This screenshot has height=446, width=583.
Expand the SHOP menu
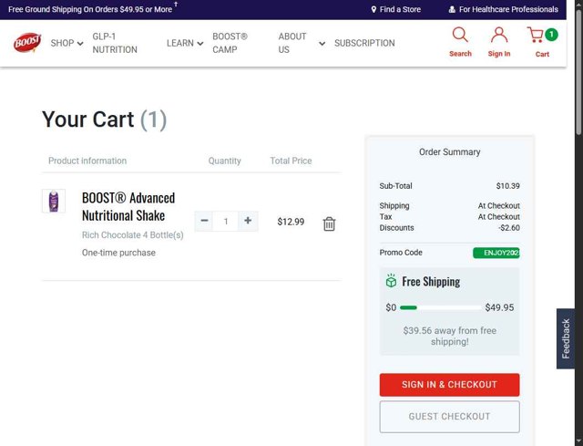66,43
